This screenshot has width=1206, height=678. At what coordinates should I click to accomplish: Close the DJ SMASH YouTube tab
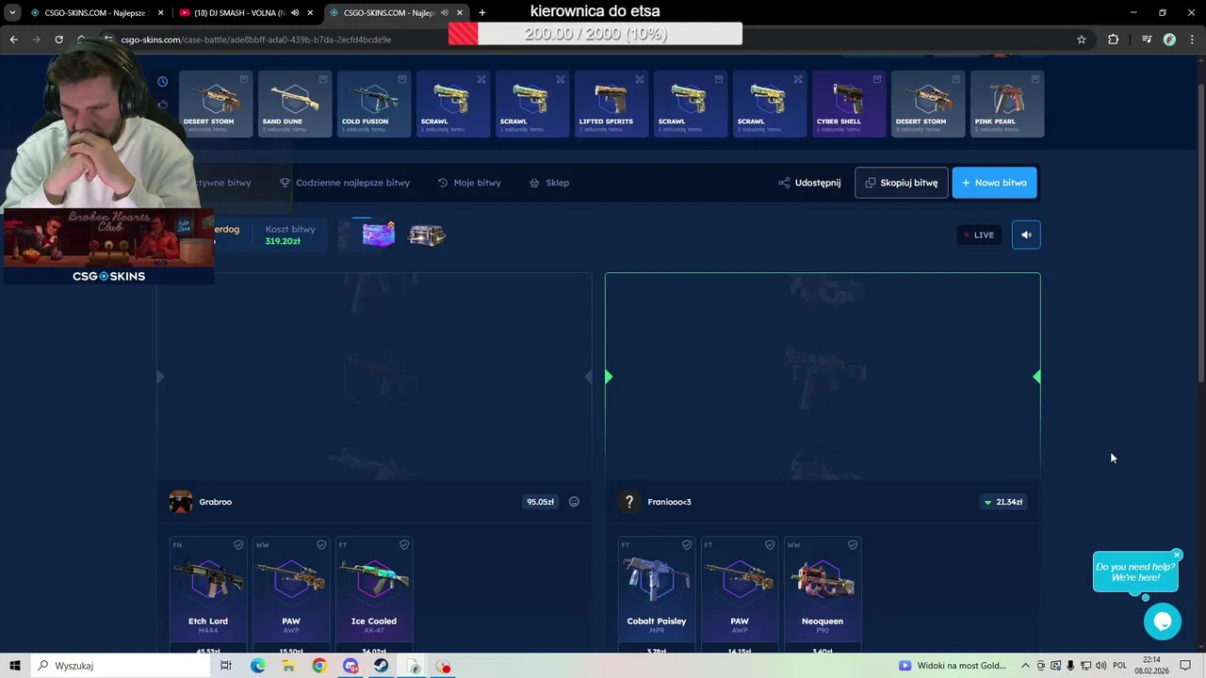pyautogui.click(x=310, y=13)
